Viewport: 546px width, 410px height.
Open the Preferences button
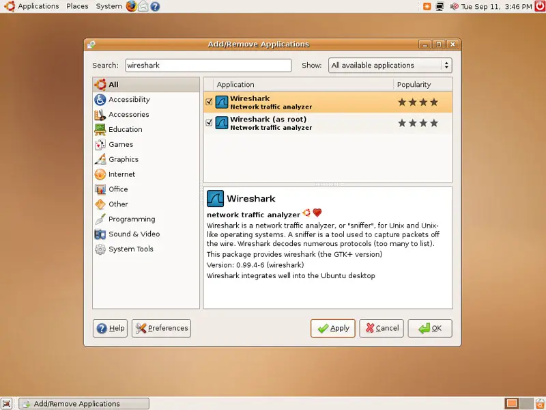point(161,329)
